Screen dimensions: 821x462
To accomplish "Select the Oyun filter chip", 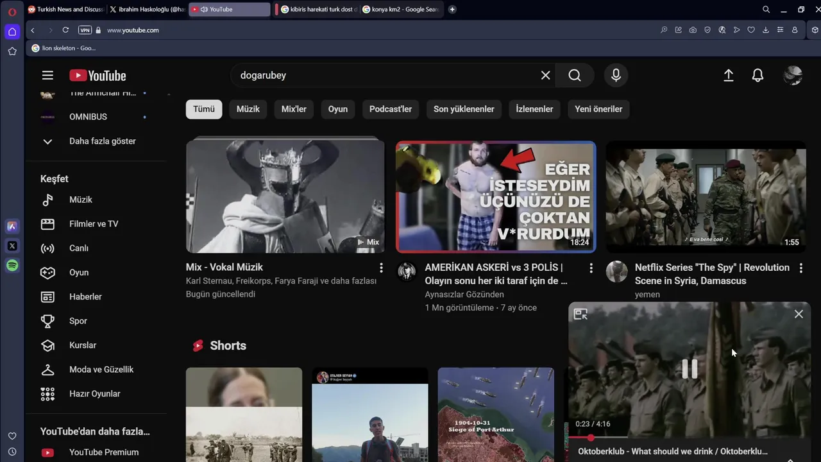I will pos(338,109).
